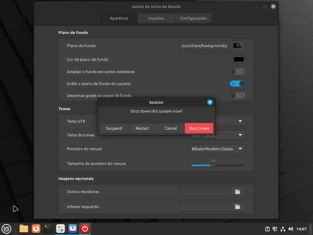Open the network connections tray icon

[283, 229]
